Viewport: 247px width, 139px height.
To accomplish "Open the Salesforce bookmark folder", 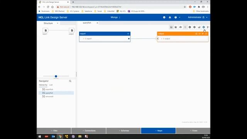I will coord(87,11).
